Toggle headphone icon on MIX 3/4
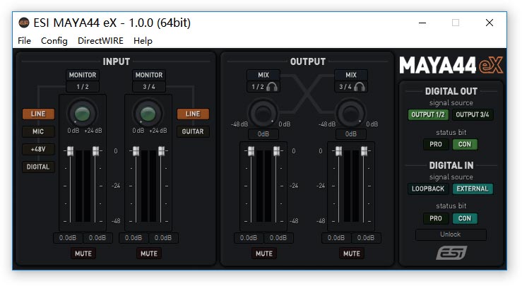The width and height of the screenshot is (522, 286). coord(360,87)
